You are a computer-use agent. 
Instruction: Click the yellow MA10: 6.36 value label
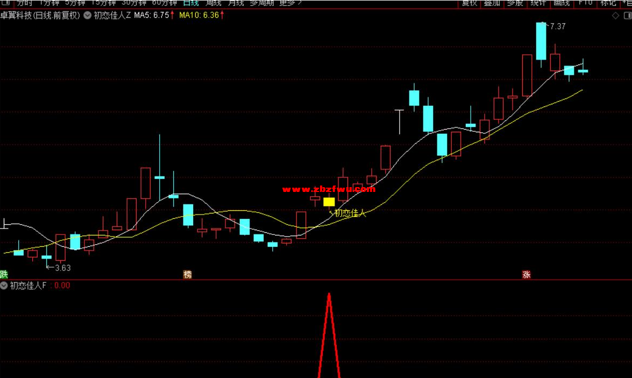click(199, 15)
